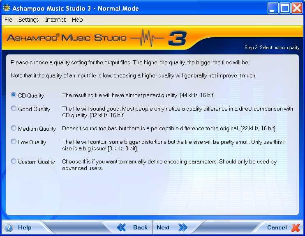
Task: Select the CD Quality radio button
Action: click(14, 95)
